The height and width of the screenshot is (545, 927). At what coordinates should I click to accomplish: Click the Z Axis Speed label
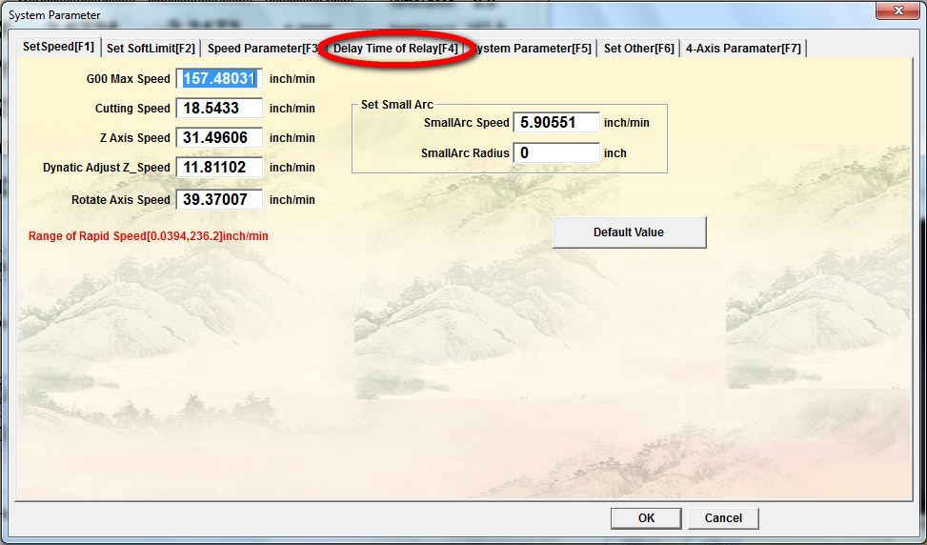point(134,138)
